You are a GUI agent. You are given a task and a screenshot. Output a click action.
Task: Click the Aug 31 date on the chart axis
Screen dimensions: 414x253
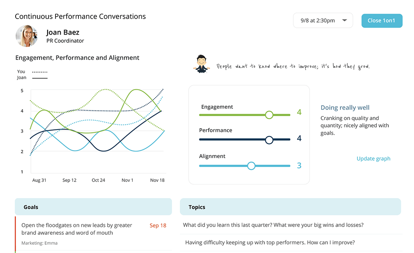click(39, 180)
